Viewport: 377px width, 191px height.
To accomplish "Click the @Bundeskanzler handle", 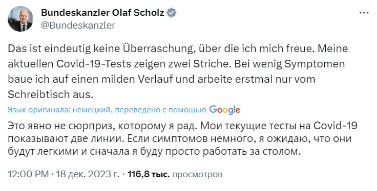I will coord(78,25).
